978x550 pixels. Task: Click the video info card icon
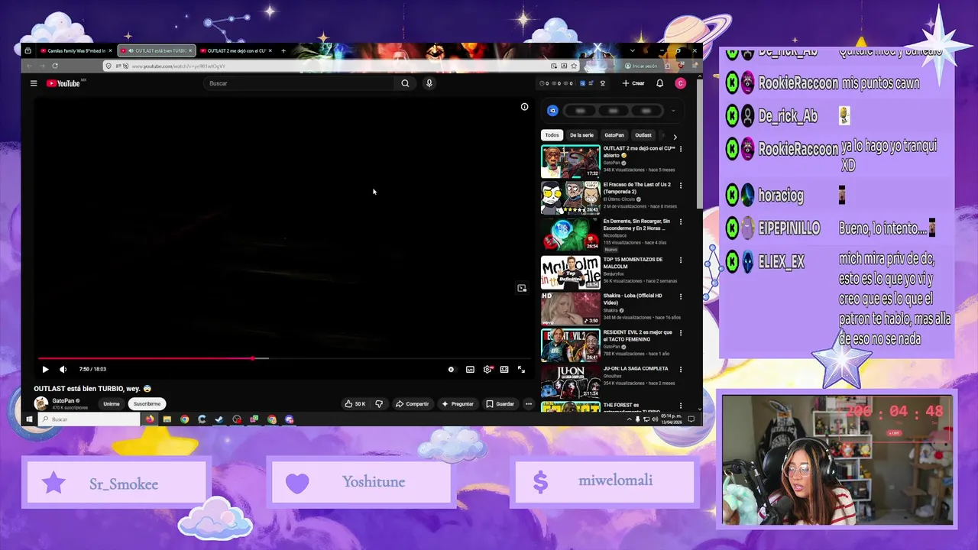click(524, 107)
